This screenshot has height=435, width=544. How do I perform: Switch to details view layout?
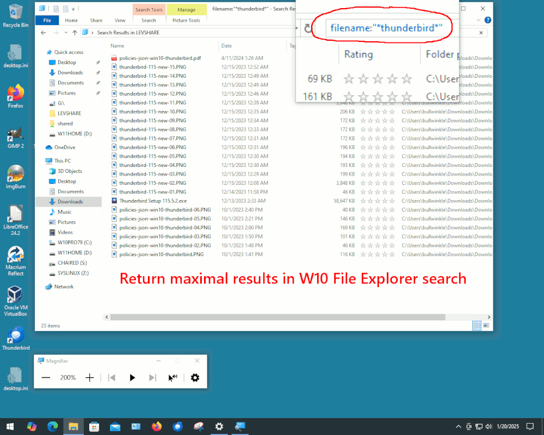pos(477,325)
